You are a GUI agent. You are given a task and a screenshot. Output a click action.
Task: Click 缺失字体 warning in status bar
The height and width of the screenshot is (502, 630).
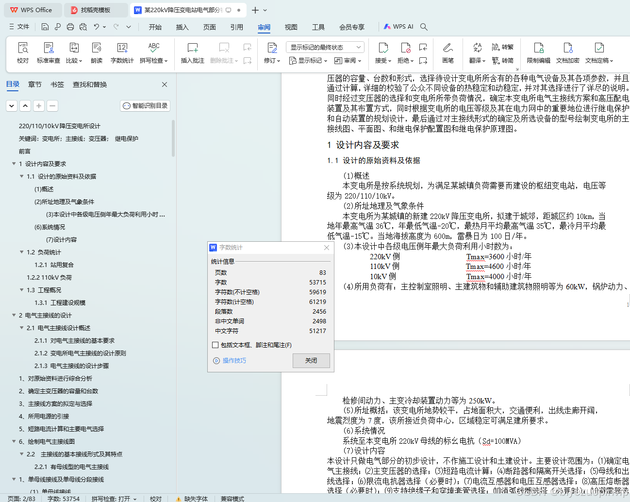[192, 498]
